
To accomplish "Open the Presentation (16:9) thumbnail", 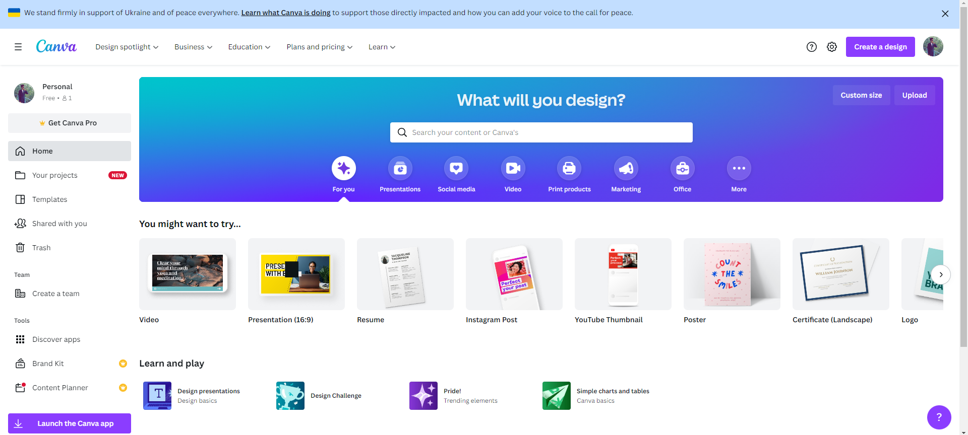I will pos(296,274).
